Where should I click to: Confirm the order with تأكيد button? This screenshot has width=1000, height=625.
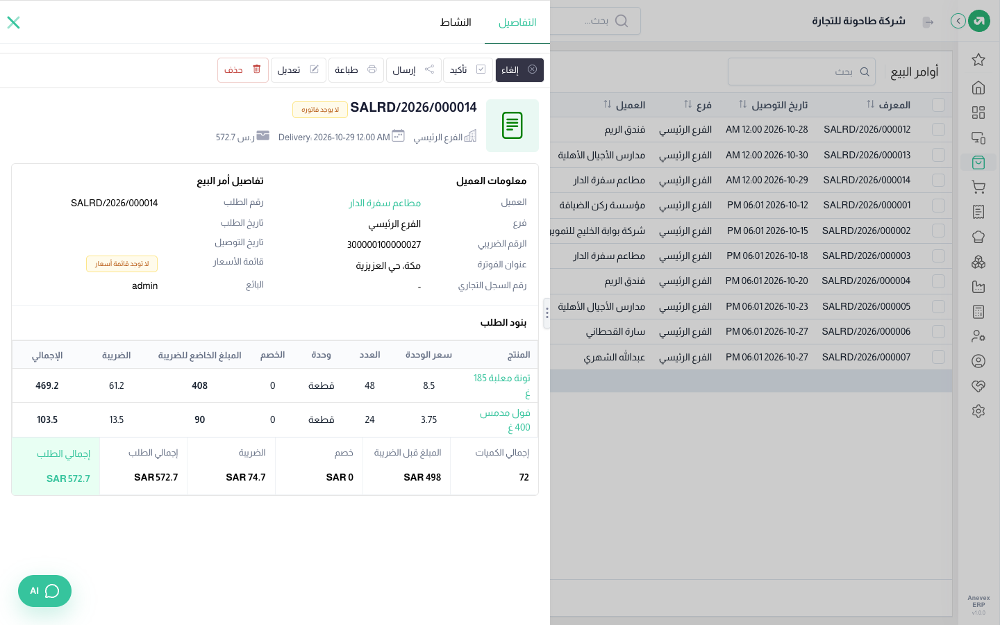pyautogui.click(x=468, y=70)
